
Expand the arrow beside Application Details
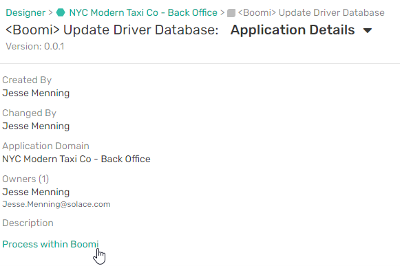point(368,31)
